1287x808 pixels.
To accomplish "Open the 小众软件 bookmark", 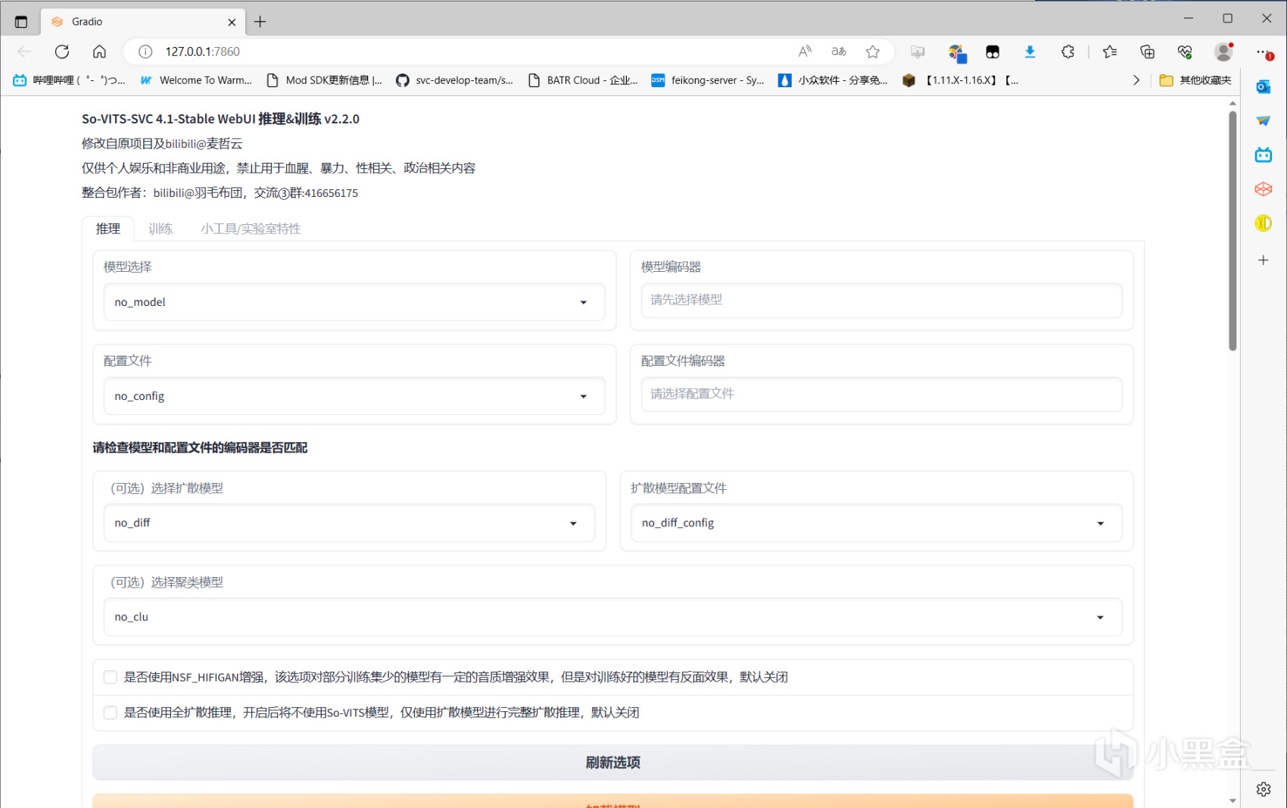I will tap(833, 80).
